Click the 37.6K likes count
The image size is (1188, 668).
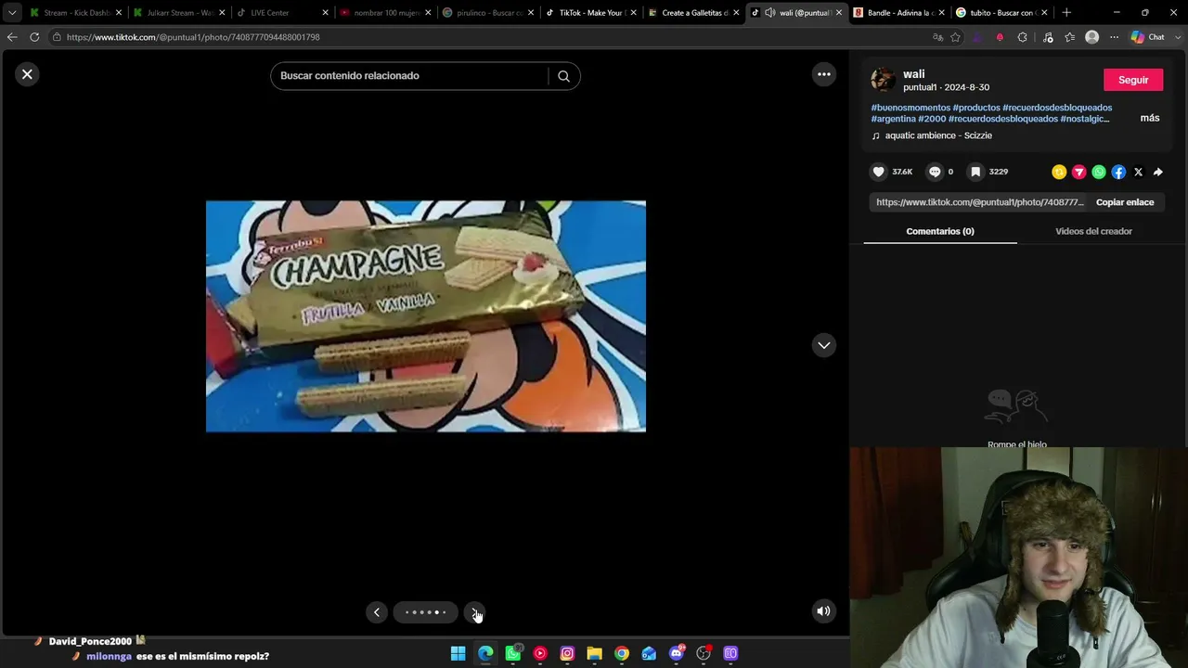tap(902, 172)
